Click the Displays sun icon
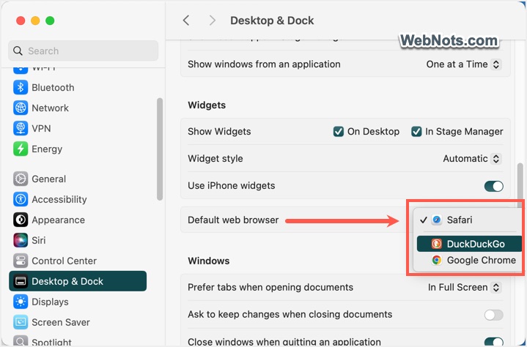527x347 pixels. click(21, 302)
